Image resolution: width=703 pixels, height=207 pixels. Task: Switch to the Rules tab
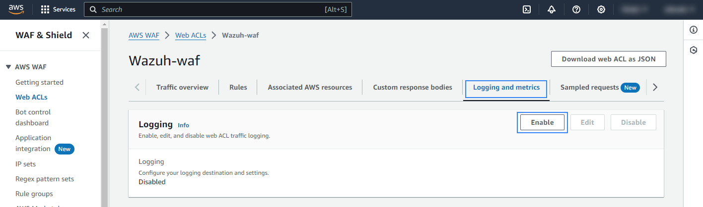[x=238, y=88]
